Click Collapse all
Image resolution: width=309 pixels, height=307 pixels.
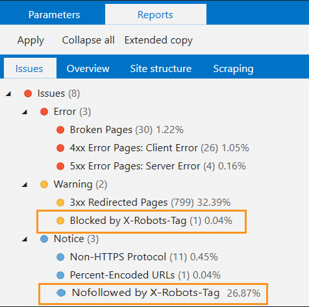pyautogui.click(x=88, y=40)
